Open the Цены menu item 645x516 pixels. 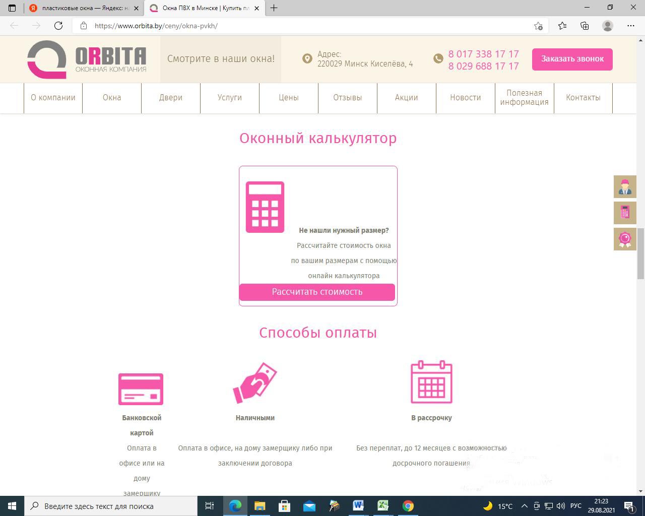pos(289,98)
